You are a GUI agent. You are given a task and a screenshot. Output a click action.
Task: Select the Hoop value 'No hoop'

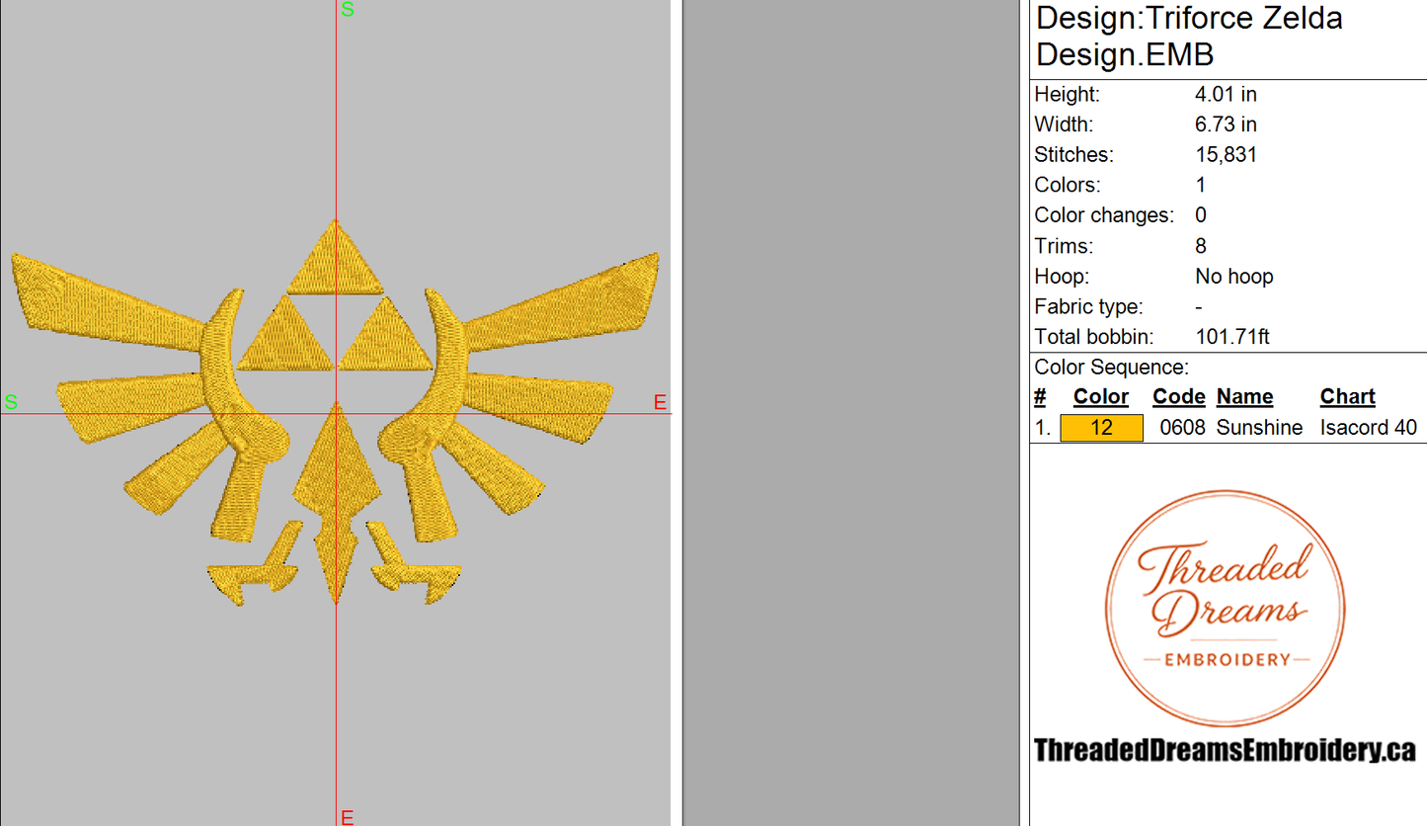(x=1234, y=277)
